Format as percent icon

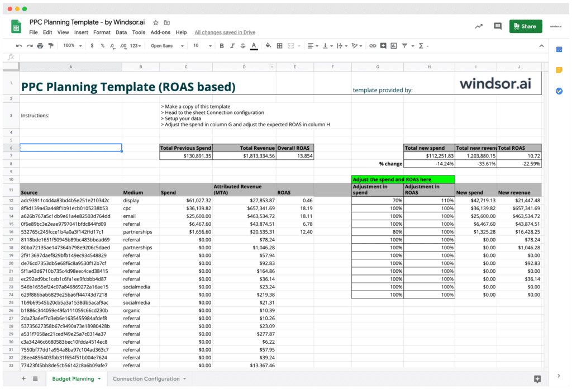coord(103,46)
